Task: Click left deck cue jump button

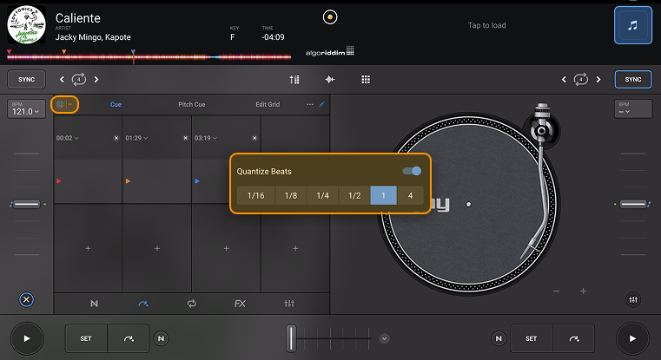Action: [x=129, y=338]
